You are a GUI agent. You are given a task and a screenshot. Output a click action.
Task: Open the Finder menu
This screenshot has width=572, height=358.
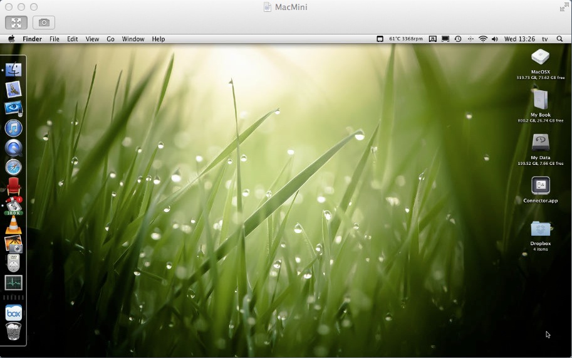[32, 39]
